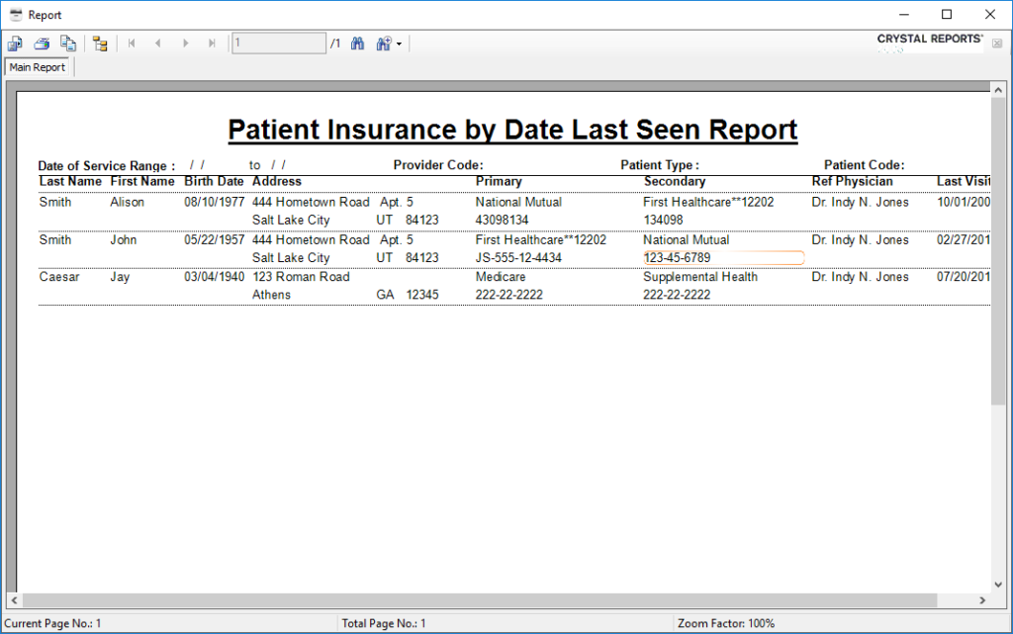The height and width of the screenshot is (634, 1013).
Task: Click the Go to Next Page arrow
Action: 185,43
